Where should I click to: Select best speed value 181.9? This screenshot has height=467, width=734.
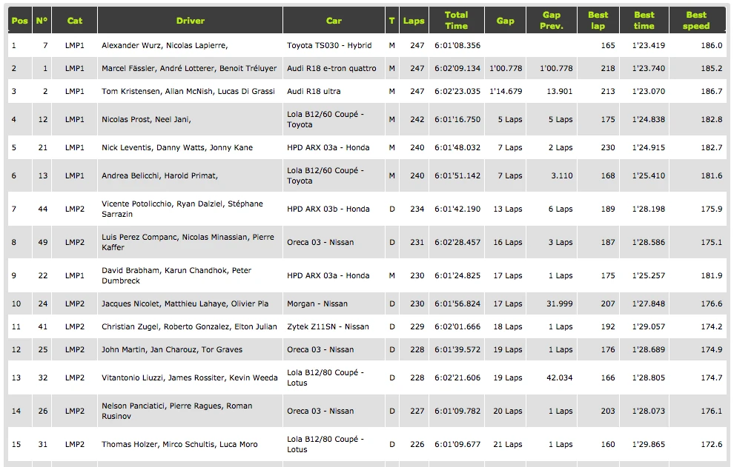[x=712, y=275]
